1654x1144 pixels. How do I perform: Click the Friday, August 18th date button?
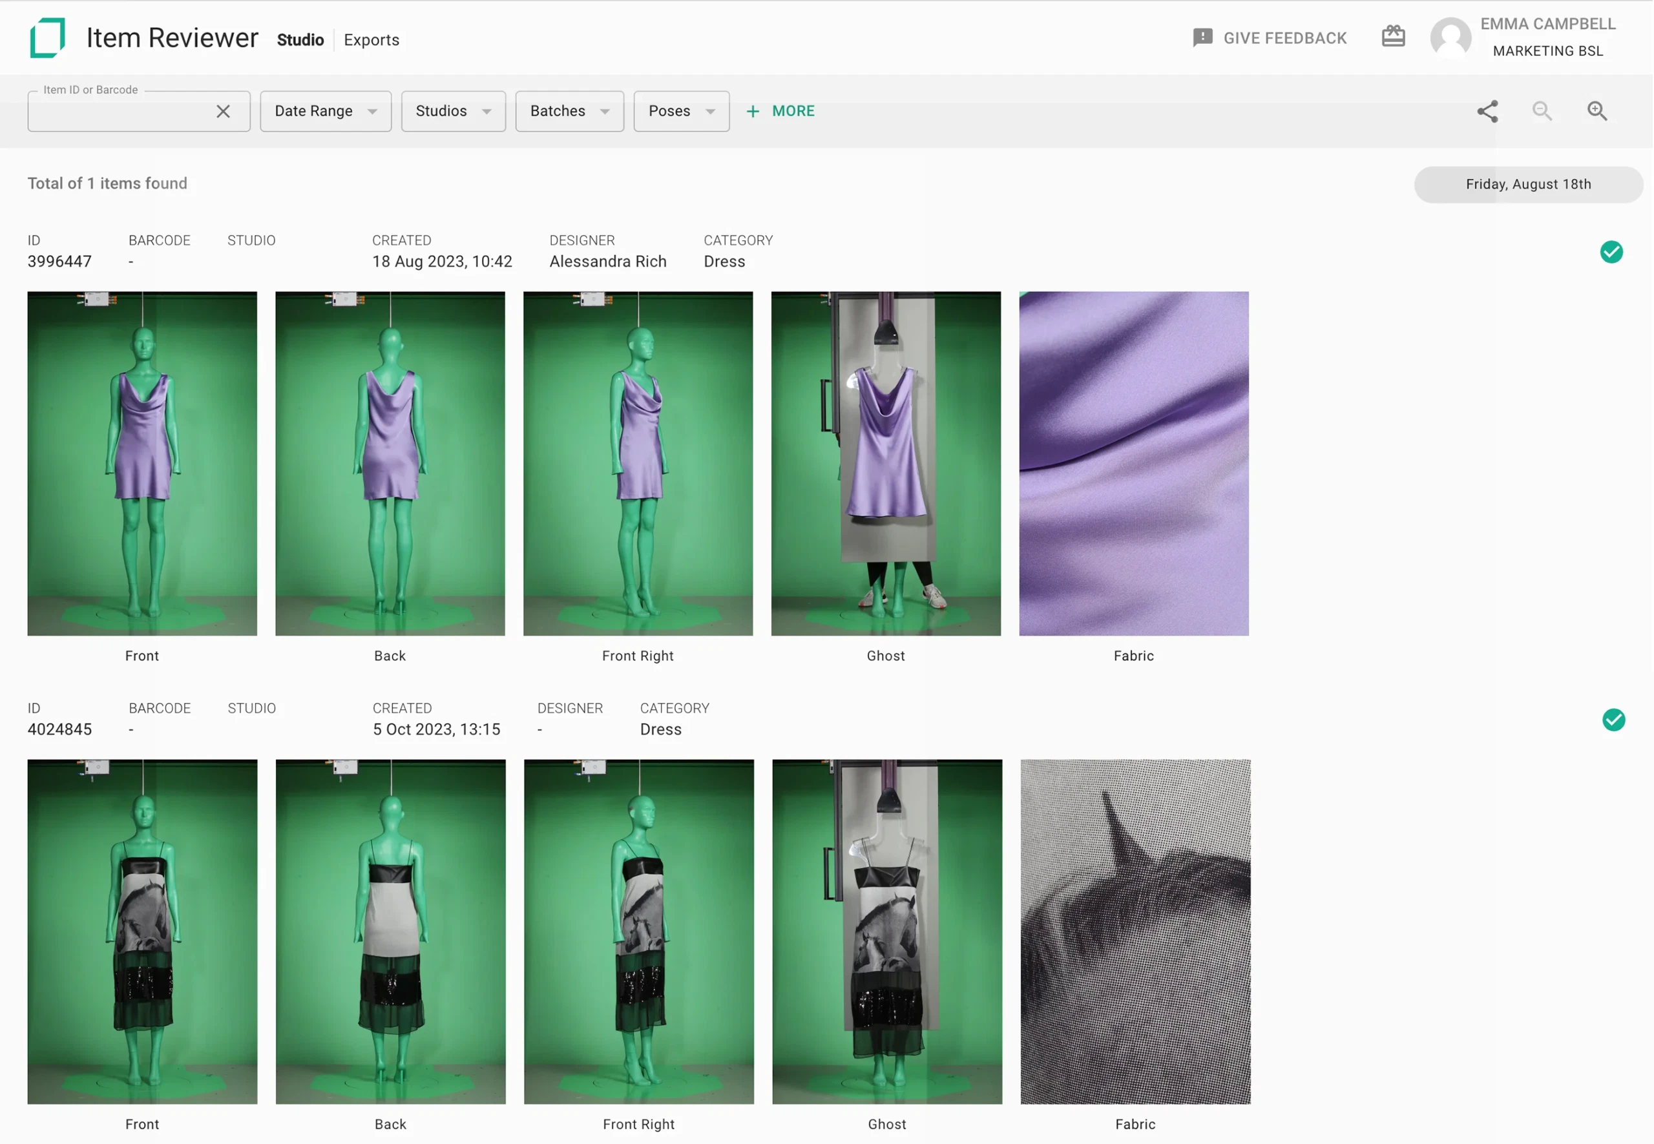[1528, 184]
